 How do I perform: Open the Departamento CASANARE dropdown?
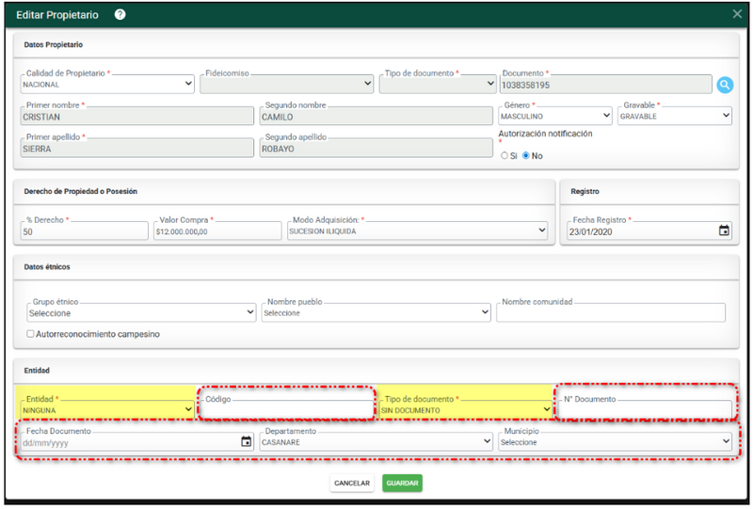pyautogui.click(x=376, y=442)
